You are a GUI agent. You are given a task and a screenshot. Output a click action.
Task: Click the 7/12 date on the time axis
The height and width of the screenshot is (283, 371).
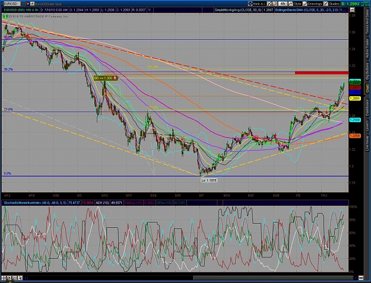coord(324,196)
